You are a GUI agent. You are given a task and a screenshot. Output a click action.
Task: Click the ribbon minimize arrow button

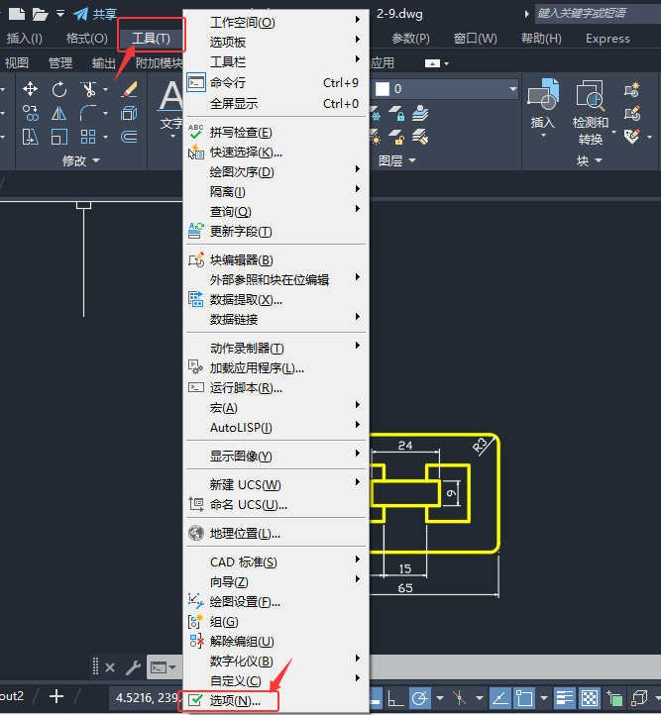432,63
